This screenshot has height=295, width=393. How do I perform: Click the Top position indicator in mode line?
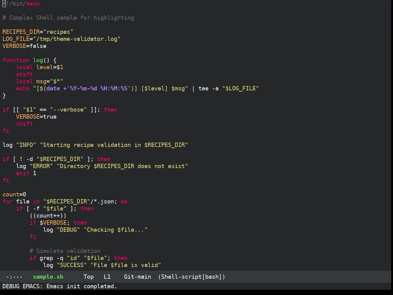(x=88, y=277)
